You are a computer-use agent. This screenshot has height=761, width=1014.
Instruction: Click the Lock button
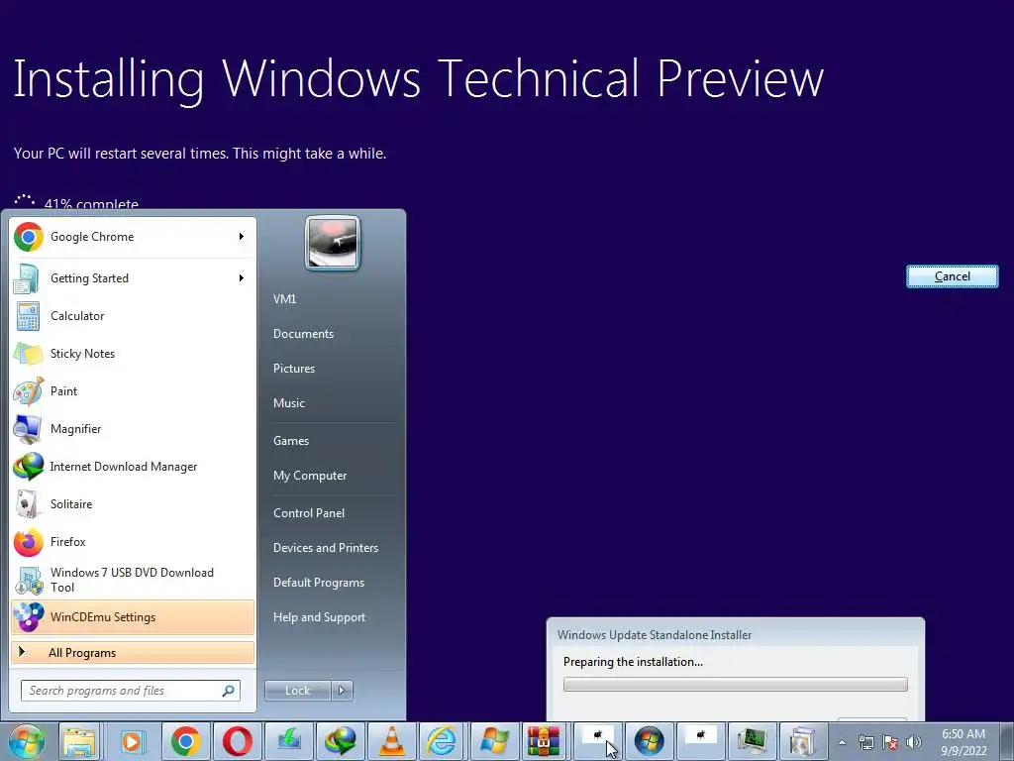click(298, 690)
